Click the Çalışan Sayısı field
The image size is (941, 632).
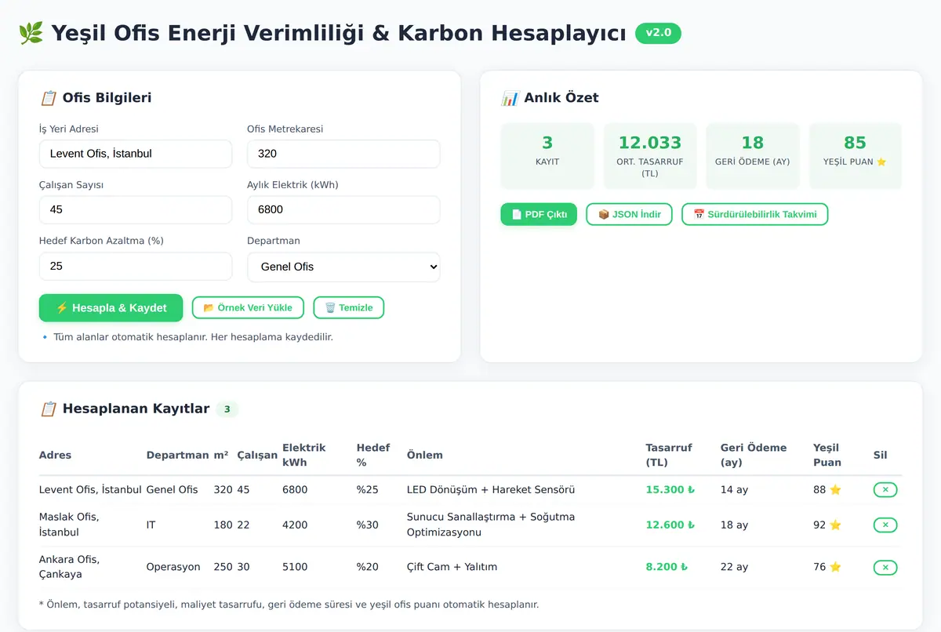[x=136, y=210]
